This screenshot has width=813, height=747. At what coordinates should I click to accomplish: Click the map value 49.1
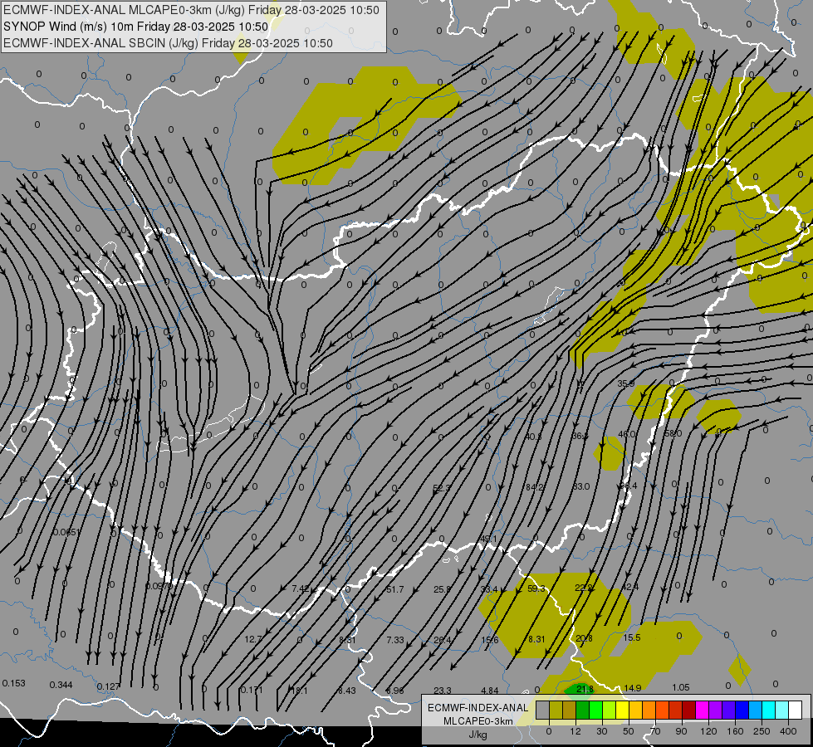[488, 539]
